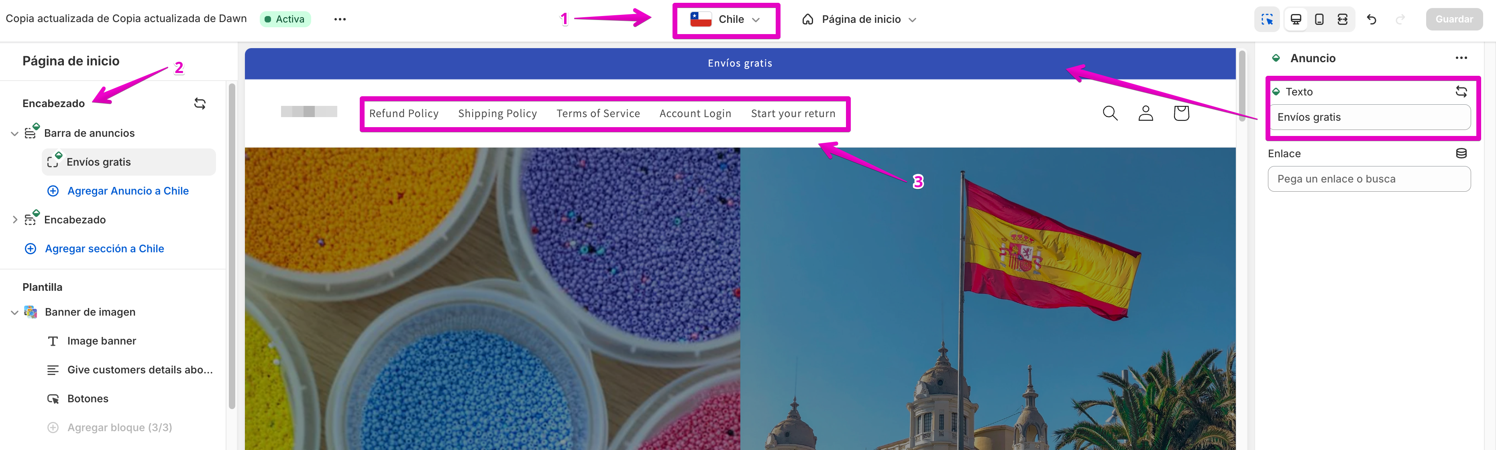Click the shopping cart bag icon in preview
Viewport: 1496px width, 450px height.
click(x=1181, y=113)
